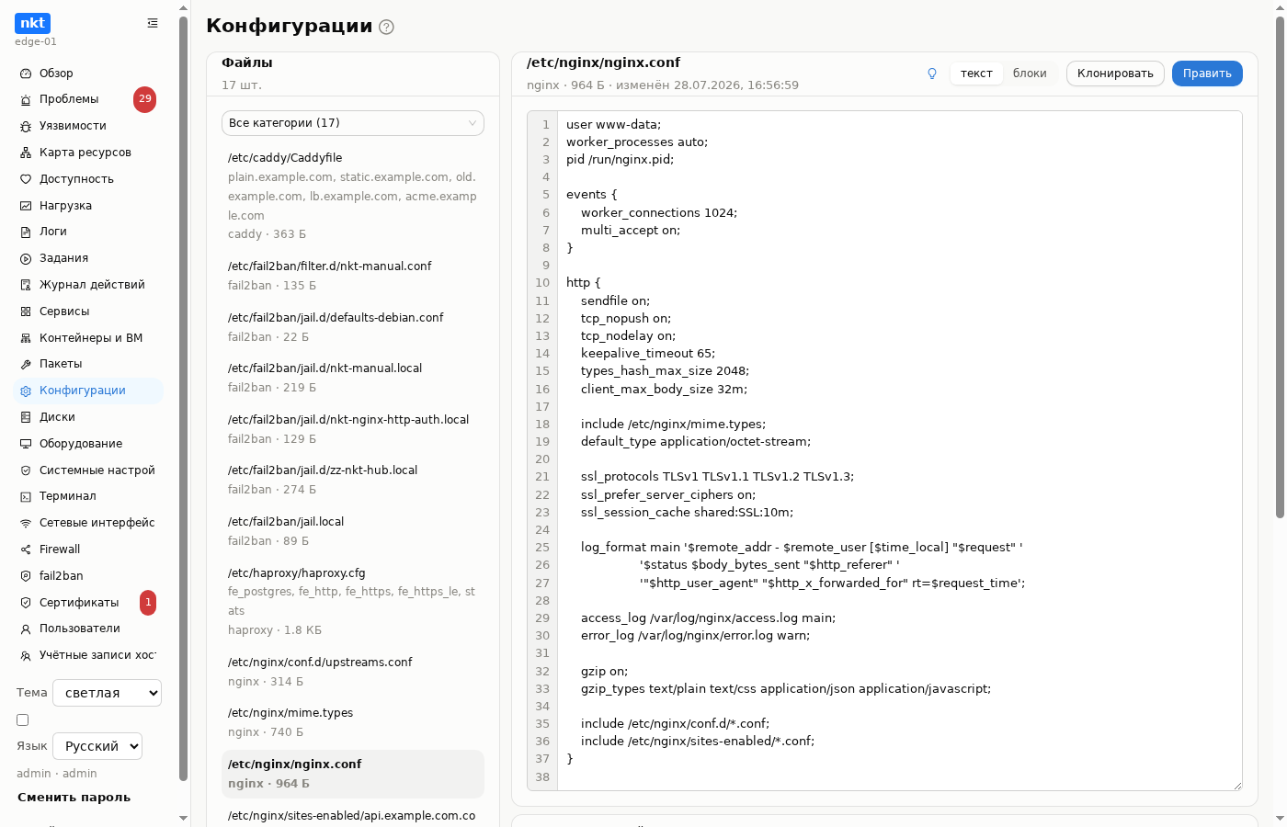Click the Проблемы bug icon
Image resolution: width=1287 pixels, height=827 pixels.
coord(26,99)
